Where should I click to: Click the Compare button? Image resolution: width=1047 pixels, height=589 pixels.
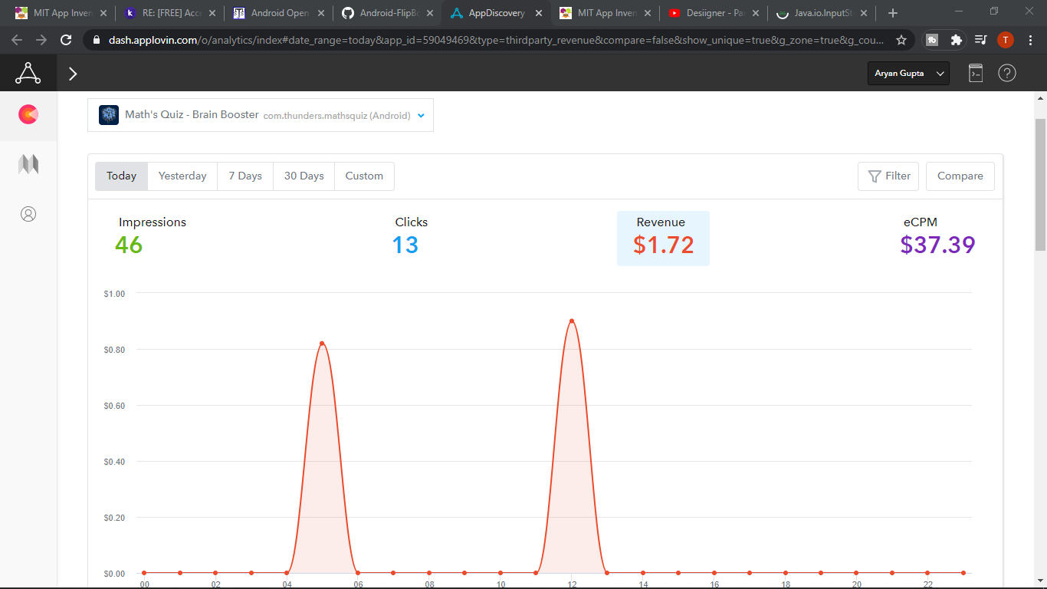pos(960,176)
